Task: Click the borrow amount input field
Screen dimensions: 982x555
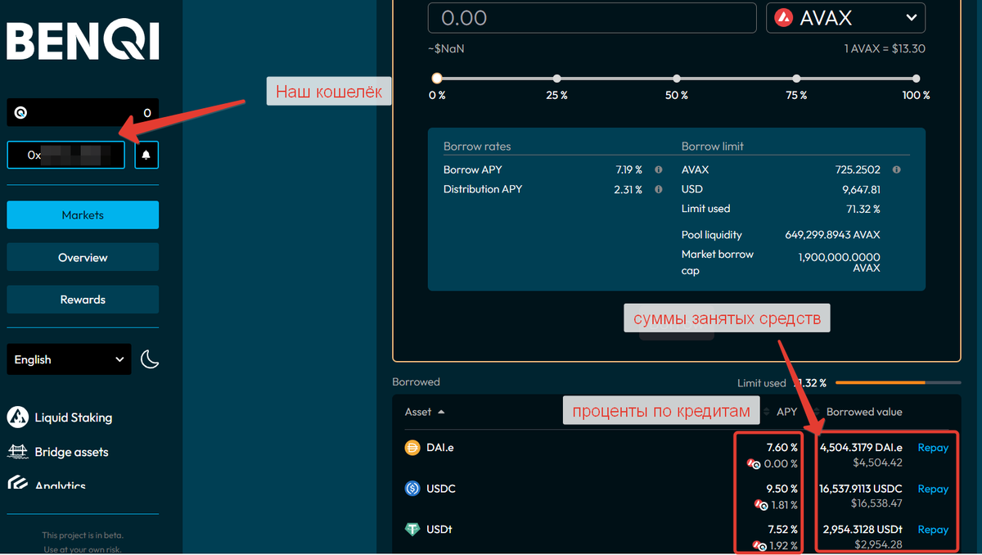Action: click(x=592, y=18)
